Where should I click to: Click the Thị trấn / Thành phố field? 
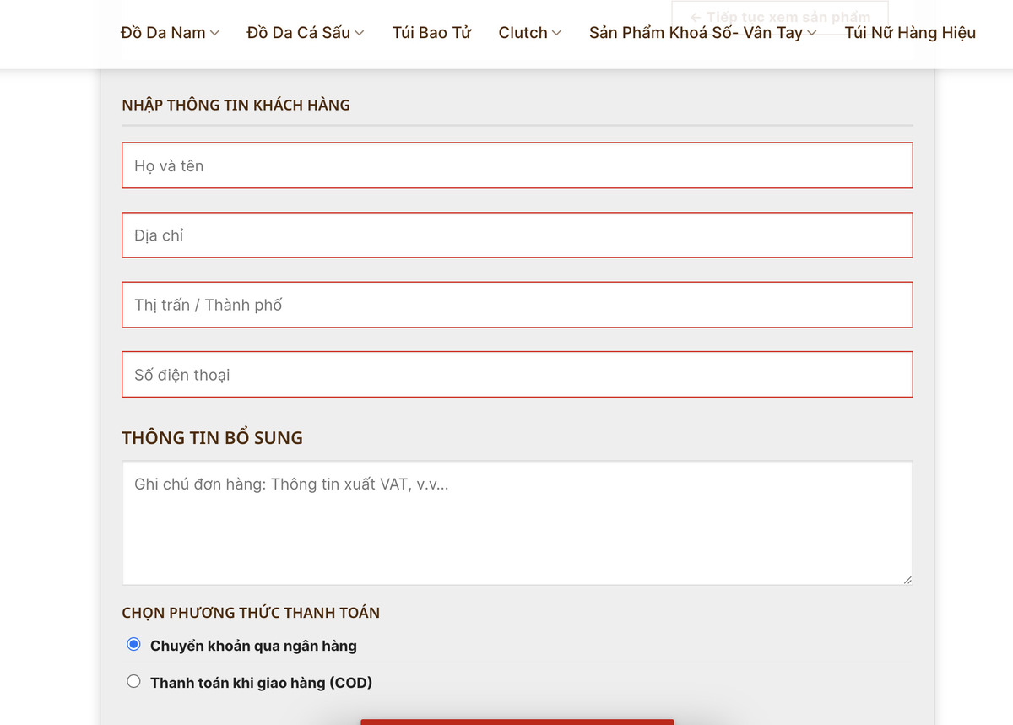[x=517, y=305]
